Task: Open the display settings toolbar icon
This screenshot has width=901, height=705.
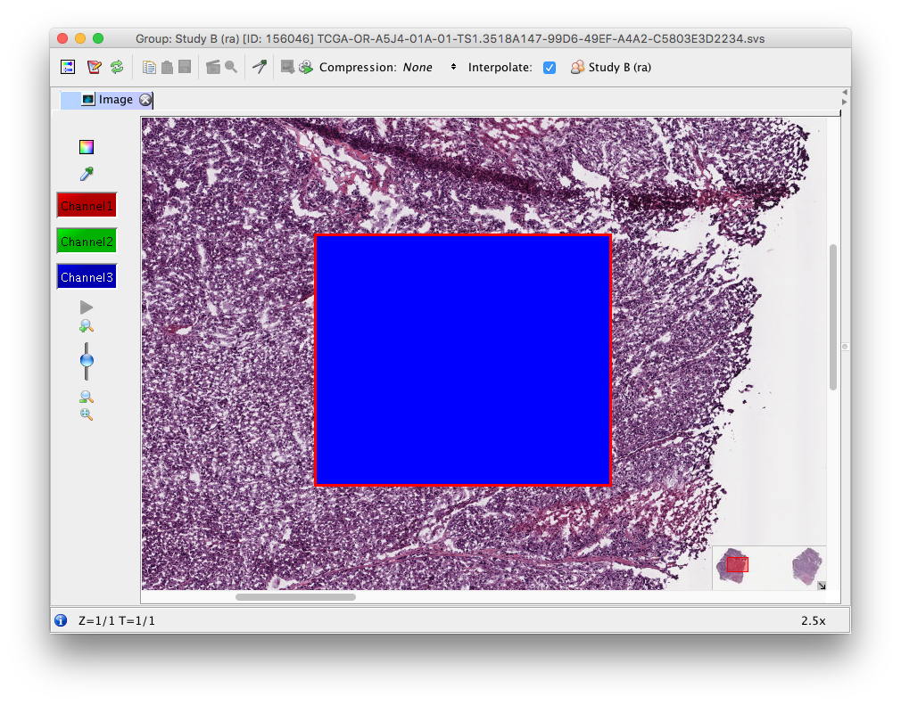Action: [x=68, y=66]
